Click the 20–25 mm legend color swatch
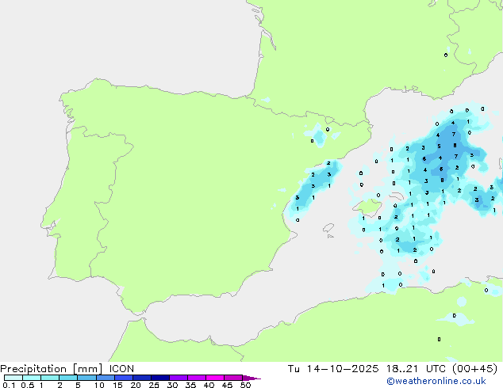 (x=141, y=378)
